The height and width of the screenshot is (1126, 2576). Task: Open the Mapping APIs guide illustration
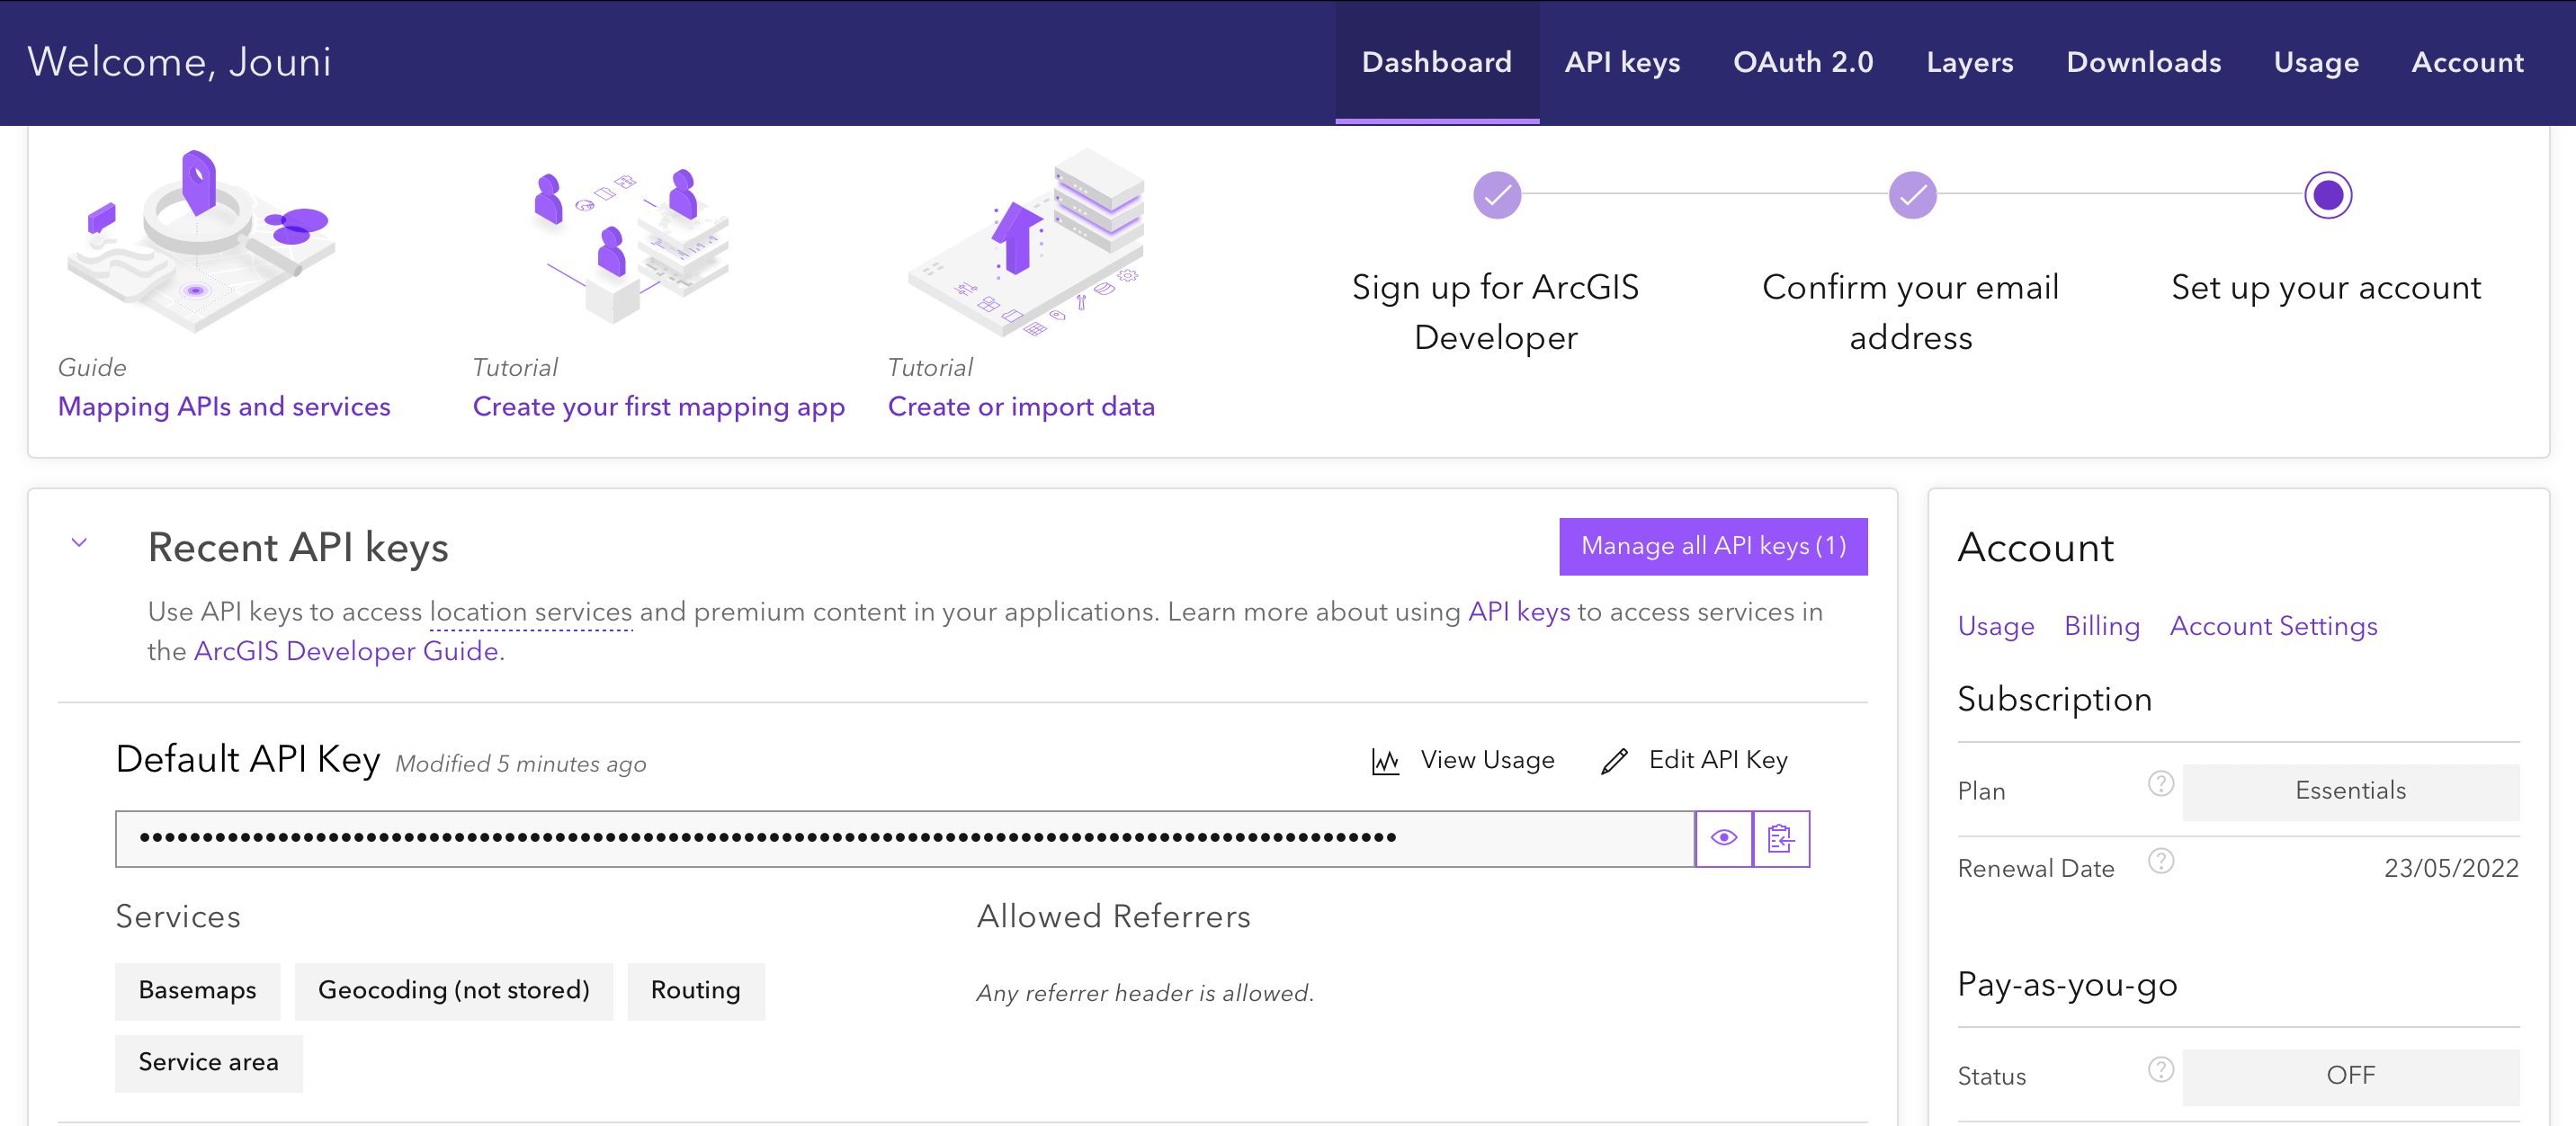pos(199,241)
